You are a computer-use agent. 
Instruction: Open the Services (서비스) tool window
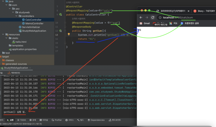(70, 120)
